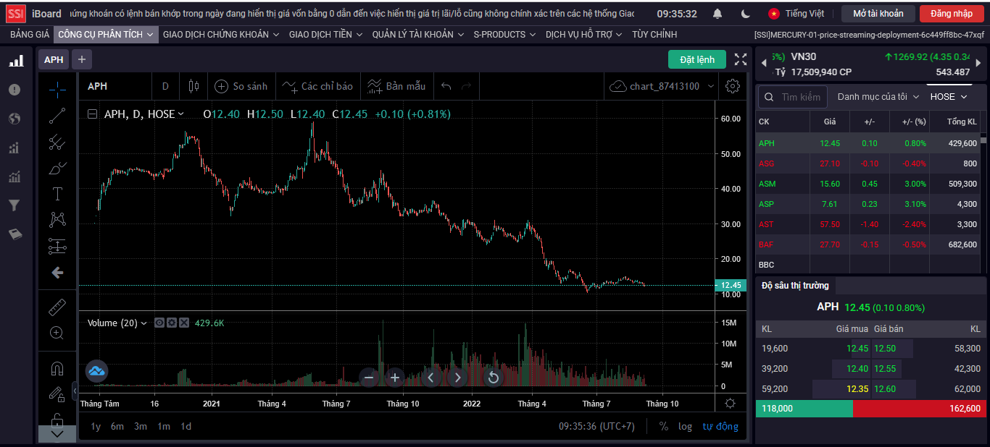Toggle lock all drawing tools
Screen dimensions: 990x447
click(x=57, y=420)
